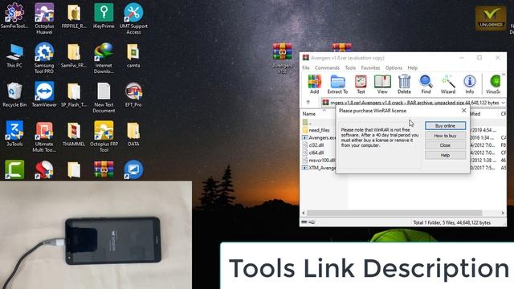Select the UMT Support Access shortcut
This screenshot has height=289, width=514.
(x=133, y=18)
